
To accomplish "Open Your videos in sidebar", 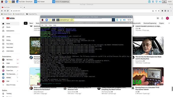I will coord(10,44).
